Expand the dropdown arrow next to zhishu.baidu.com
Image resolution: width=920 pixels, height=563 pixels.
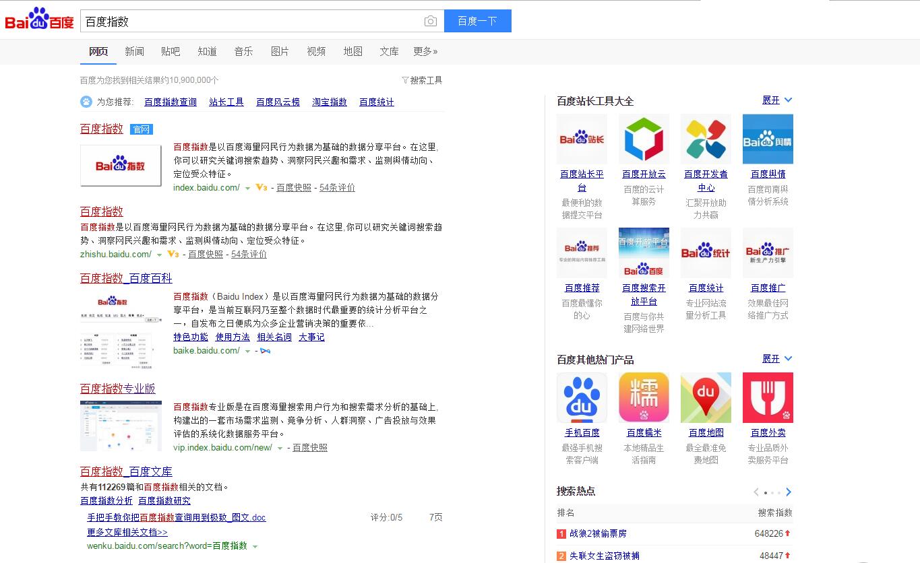coord(160,255)
